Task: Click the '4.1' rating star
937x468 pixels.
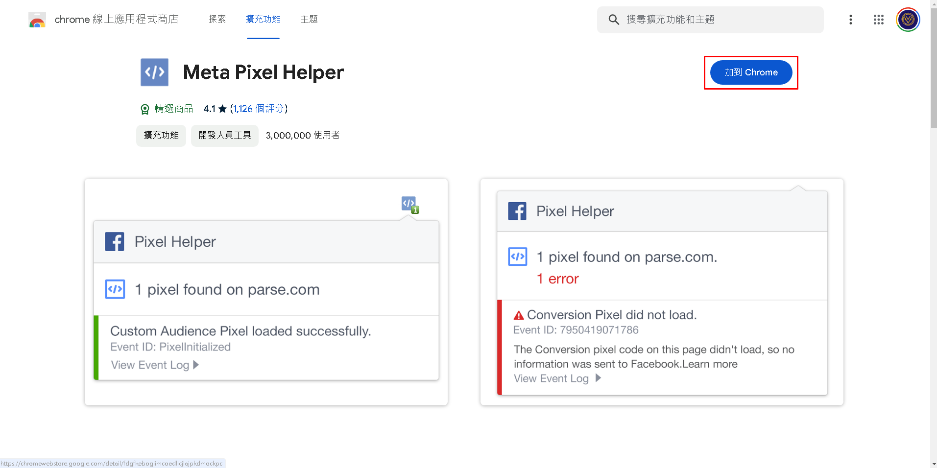Action: click(x=222, y=109)
